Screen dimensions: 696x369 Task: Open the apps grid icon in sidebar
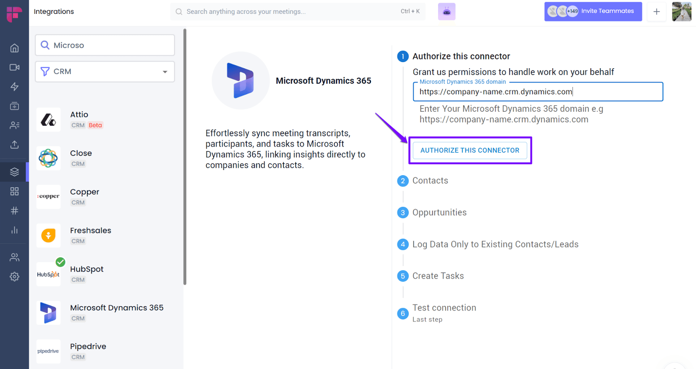pyautogui.click(x=14, y=191)
